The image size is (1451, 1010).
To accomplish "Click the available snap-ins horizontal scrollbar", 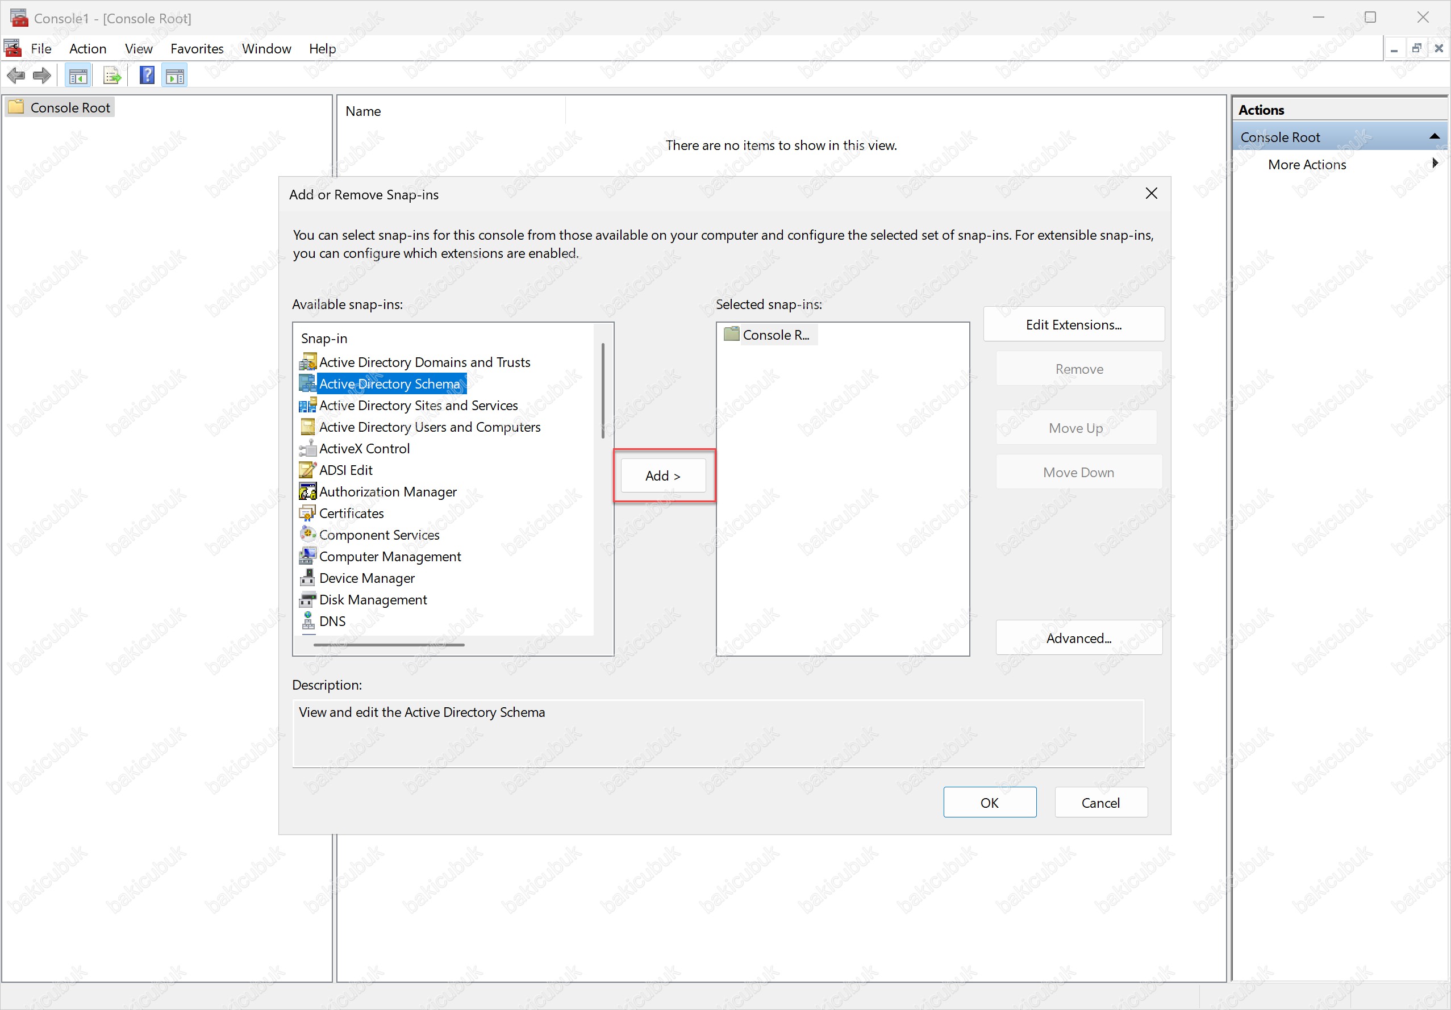I will (x=389, y=645).
